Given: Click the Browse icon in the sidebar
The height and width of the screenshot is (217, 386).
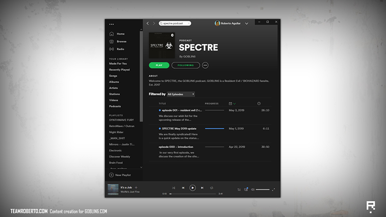Looking at the screenshot, I should point(112,41).
